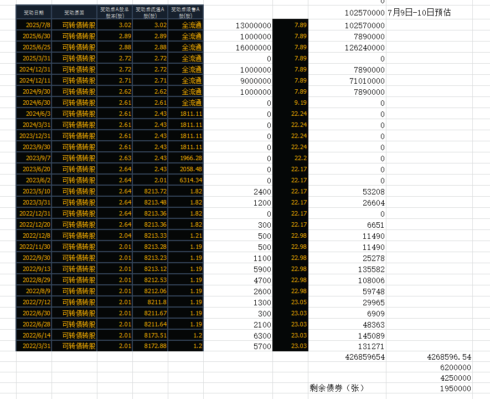Viewport: 490px width, 399px height.
Task: Select the date cell 2024/12/11
Action: point(34,80)
